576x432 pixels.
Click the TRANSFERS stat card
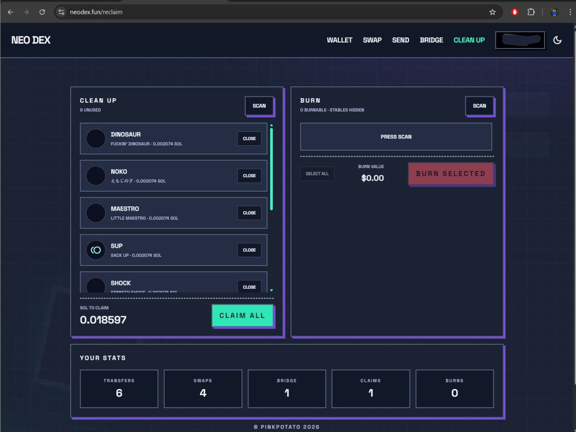coord(119,389)
